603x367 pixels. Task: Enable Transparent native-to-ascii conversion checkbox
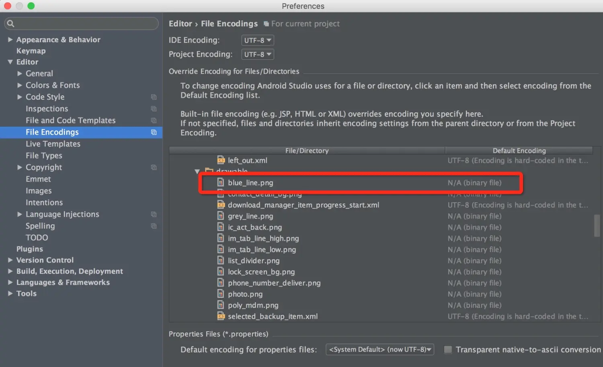448,350
